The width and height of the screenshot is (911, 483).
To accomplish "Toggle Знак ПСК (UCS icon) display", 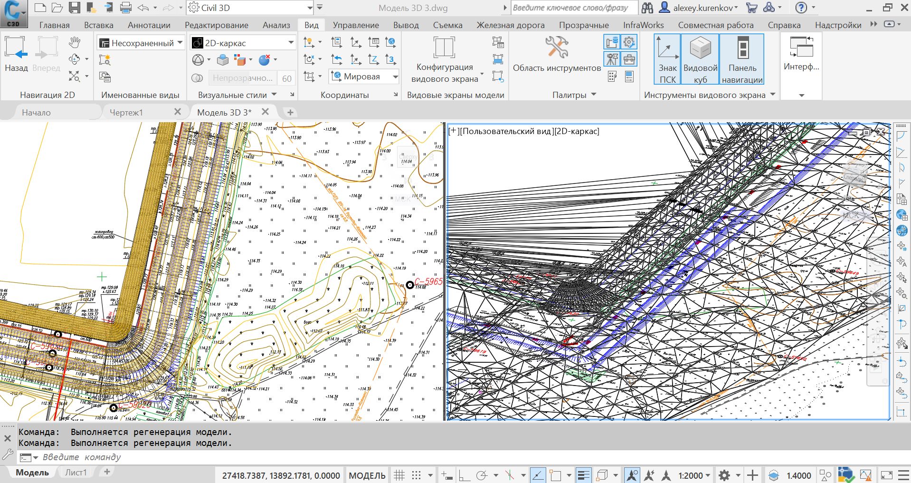I will [x=667, y=59].
